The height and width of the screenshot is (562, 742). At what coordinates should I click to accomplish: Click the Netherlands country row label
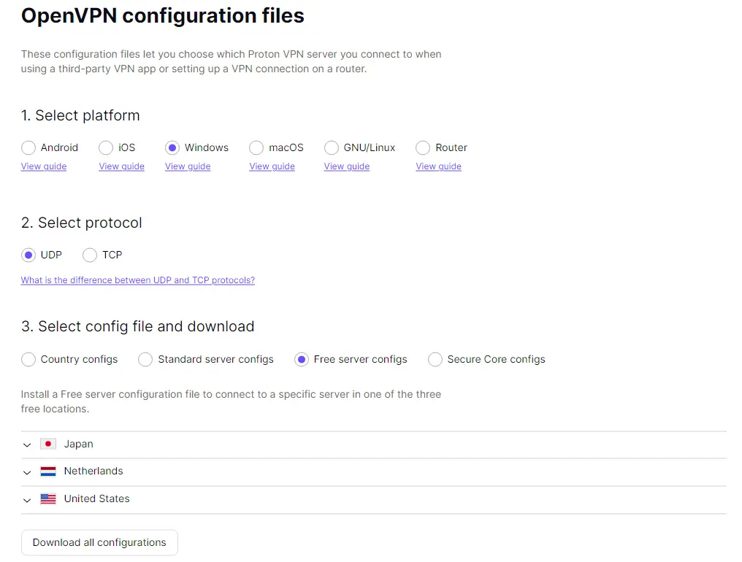[x=93, y=471]
